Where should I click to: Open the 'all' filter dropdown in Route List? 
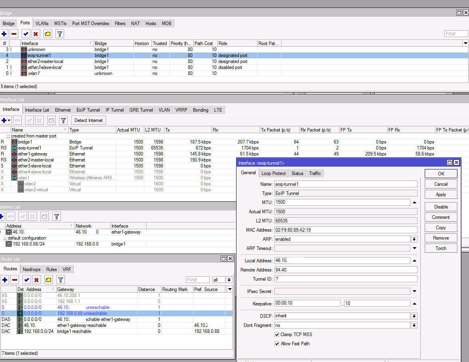click(x=229, y=280)
